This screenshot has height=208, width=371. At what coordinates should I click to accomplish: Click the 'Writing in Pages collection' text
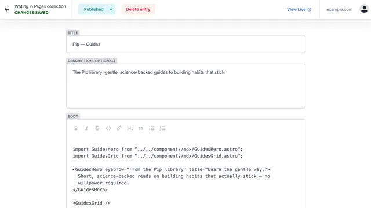[40, 6]
